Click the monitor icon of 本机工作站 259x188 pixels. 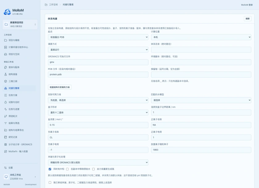pyautogui.click(x=6, y=177)
